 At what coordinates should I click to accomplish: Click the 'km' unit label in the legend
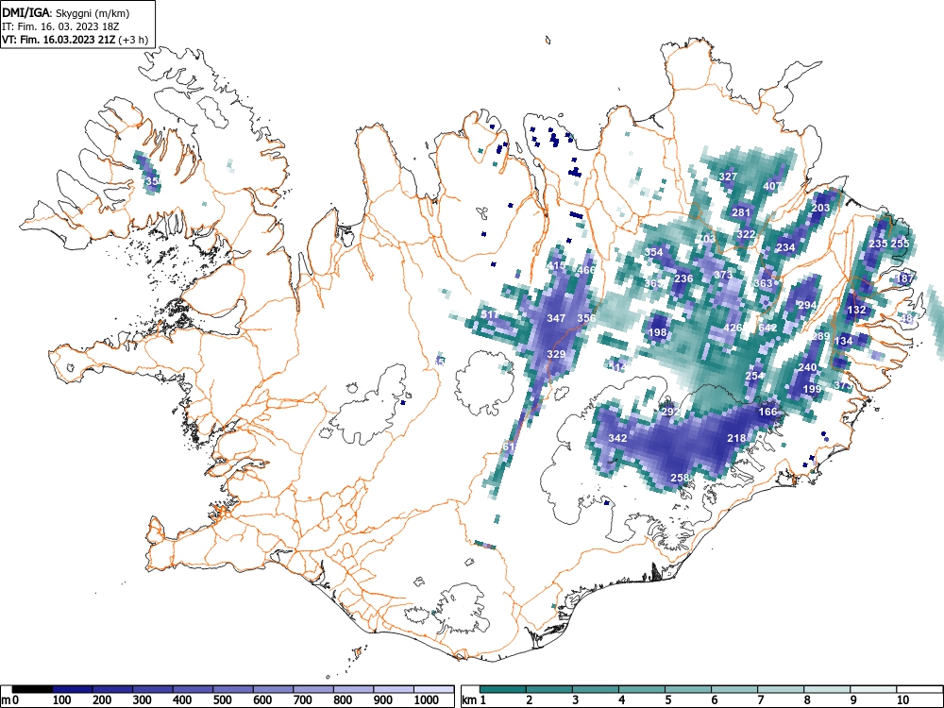tap(469, 700)
